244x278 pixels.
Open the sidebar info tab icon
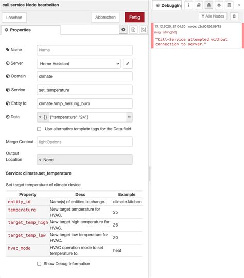click(188, 5)
